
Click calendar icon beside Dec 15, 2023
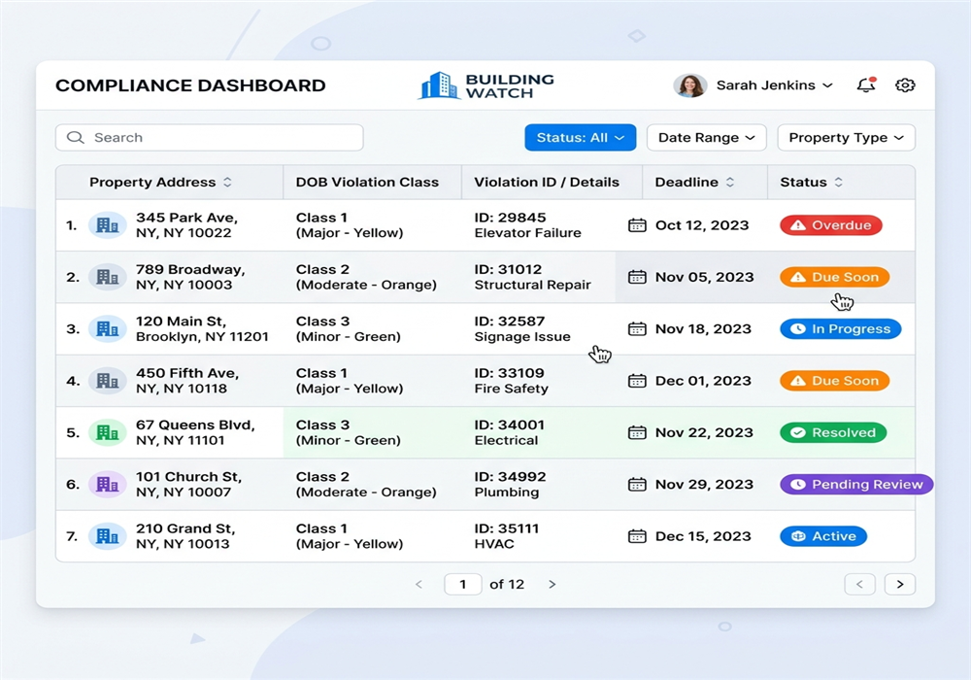pos(637,536)
